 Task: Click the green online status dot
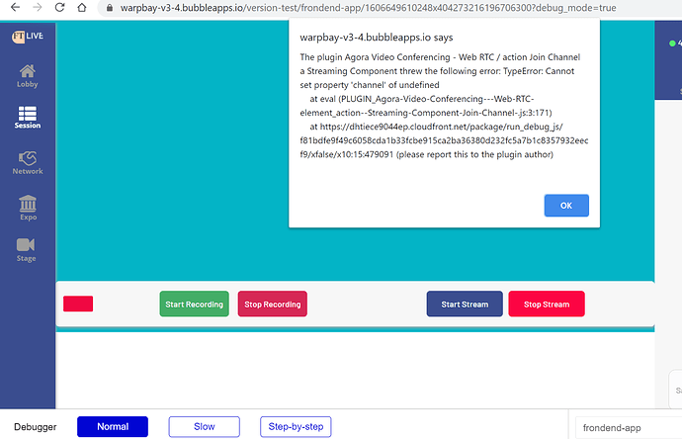click(672, 44)
